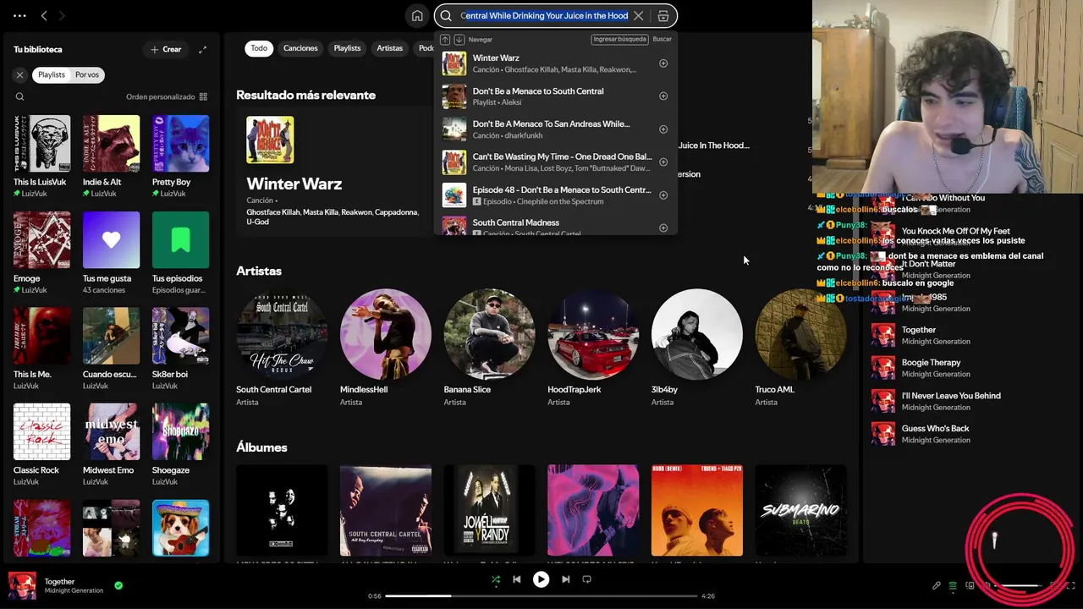The height and width of the screenshot is (609, 1083).
Task: Open South Central Cartel artist
Action: pos(282,348)
